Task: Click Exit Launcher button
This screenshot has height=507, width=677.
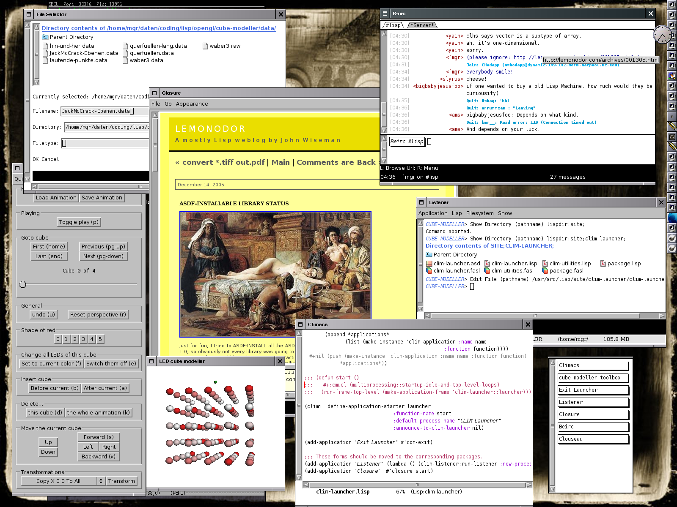Action: 593,390
